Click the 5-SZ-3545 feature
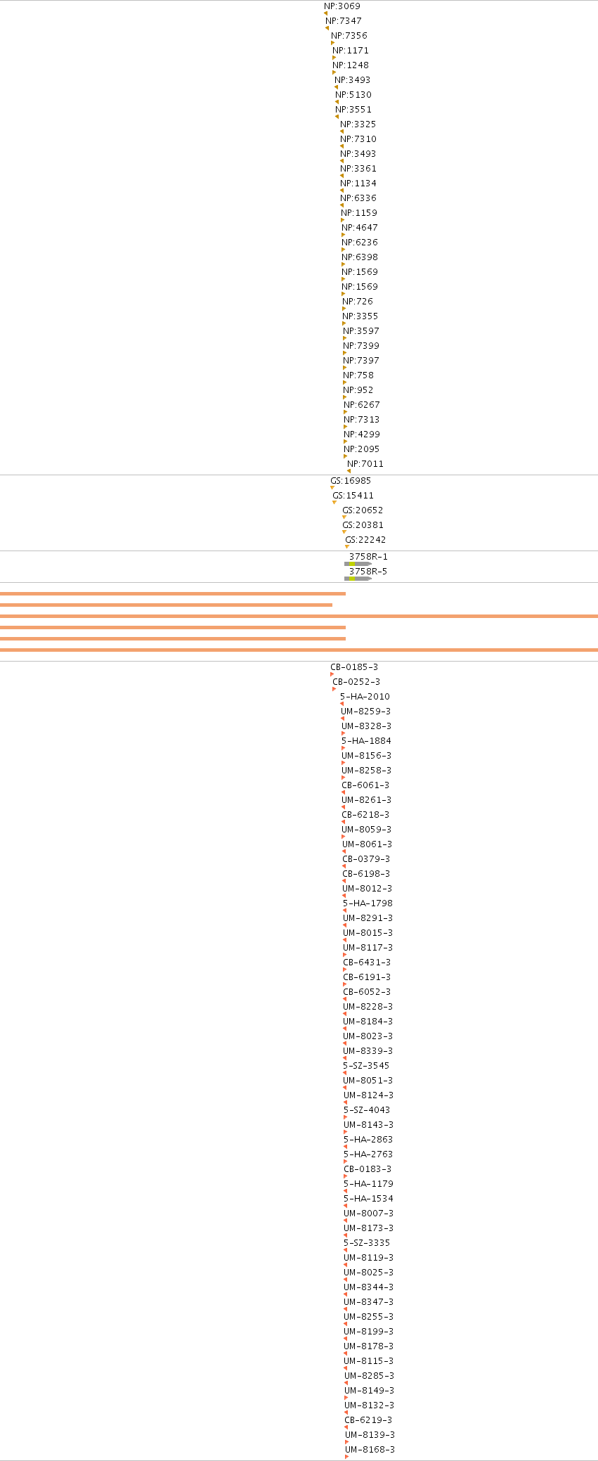Screen dimensions: 598x1461 pyautogui.click(x=366, y=1066)
